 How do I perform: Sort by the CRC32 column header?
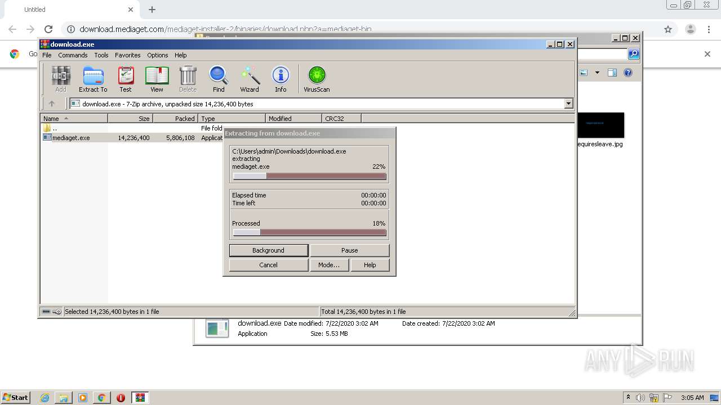point(341,118)
